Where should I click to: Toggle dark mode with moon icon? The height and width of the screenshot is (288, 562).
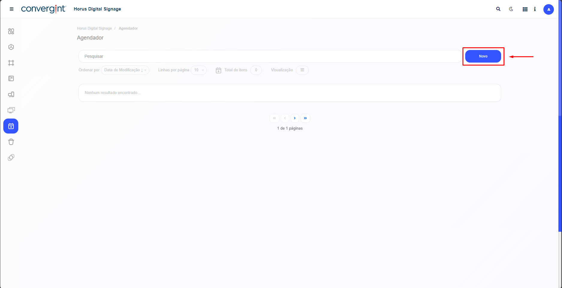point(511,9)
